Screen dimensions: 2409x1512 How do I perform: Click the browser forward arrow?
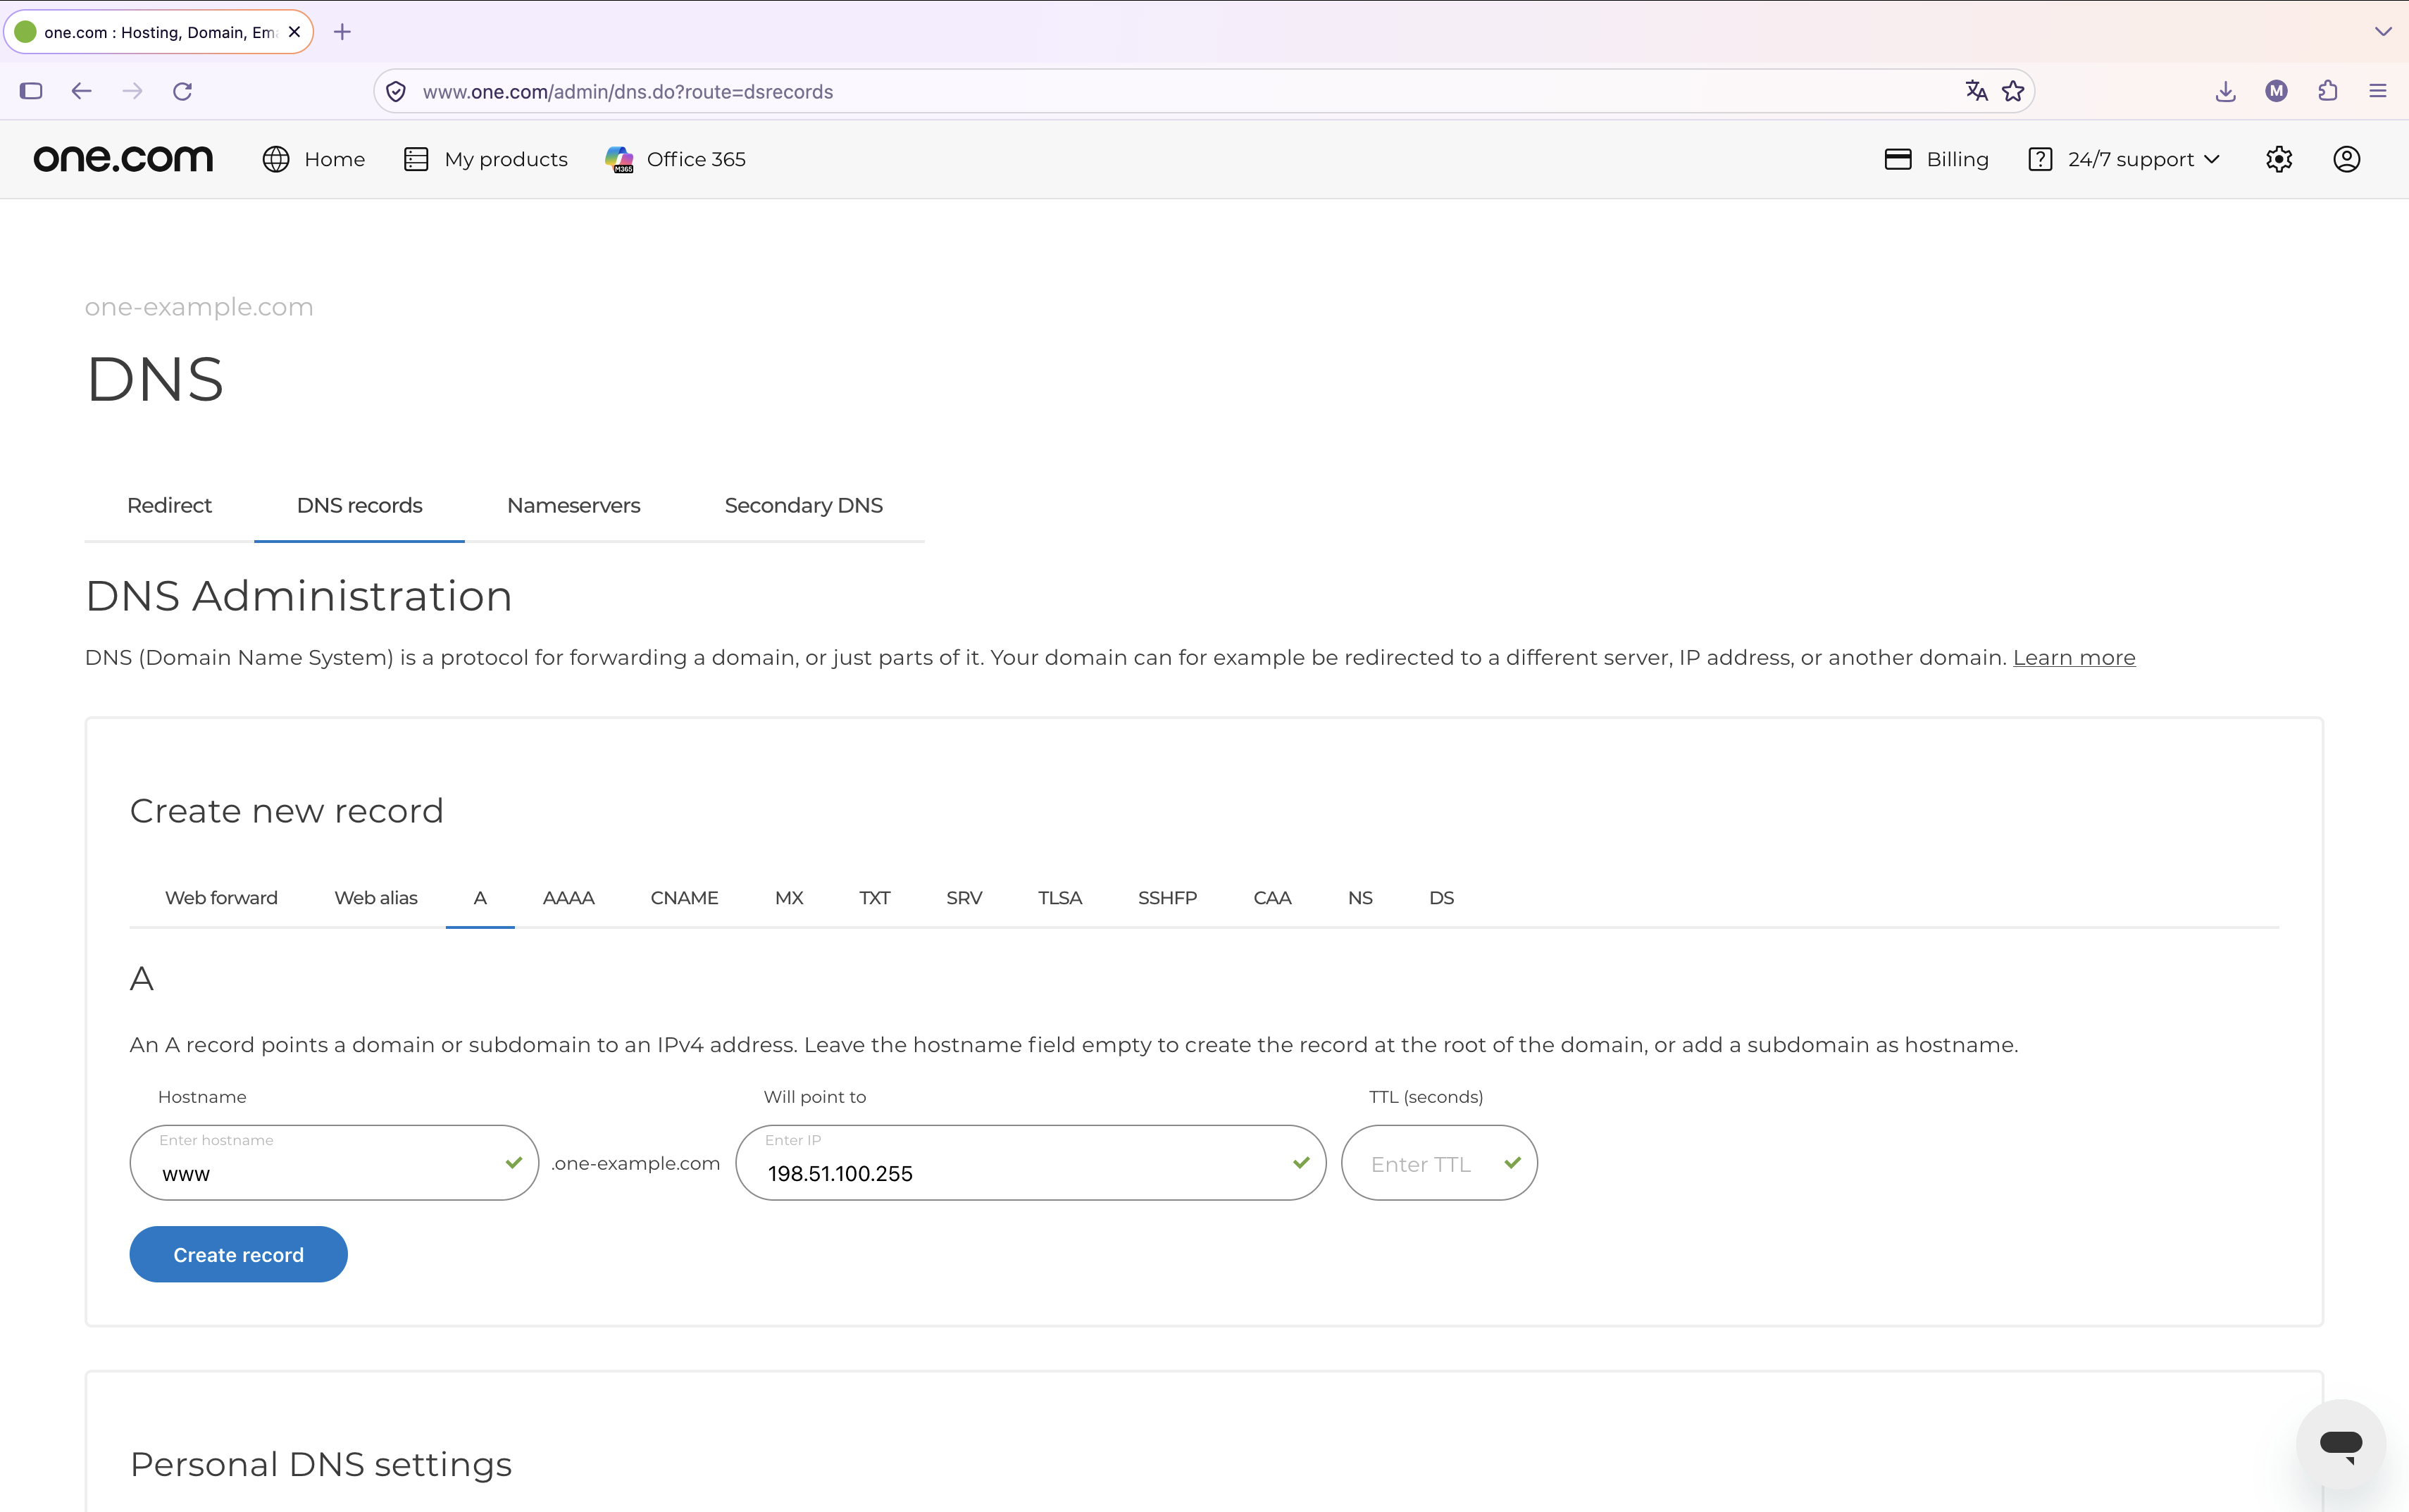click(x=132, y=91)
